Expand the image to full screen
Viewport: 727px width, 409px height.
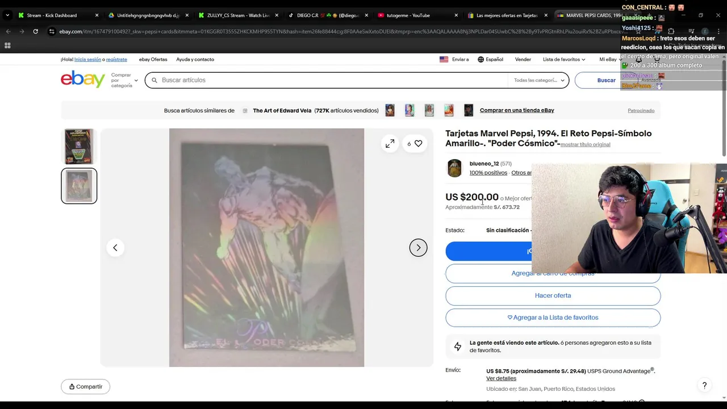click(390, 144)
